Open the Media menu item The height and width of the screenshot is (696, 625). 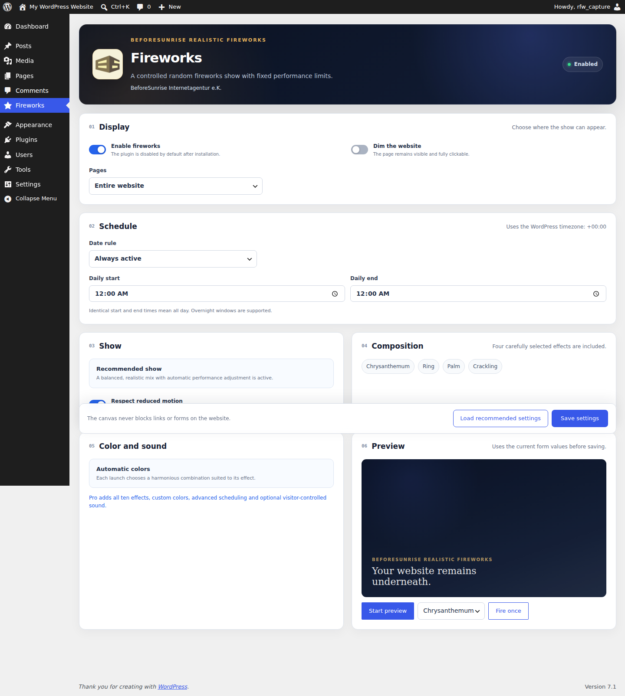click(x=35, y=61)
